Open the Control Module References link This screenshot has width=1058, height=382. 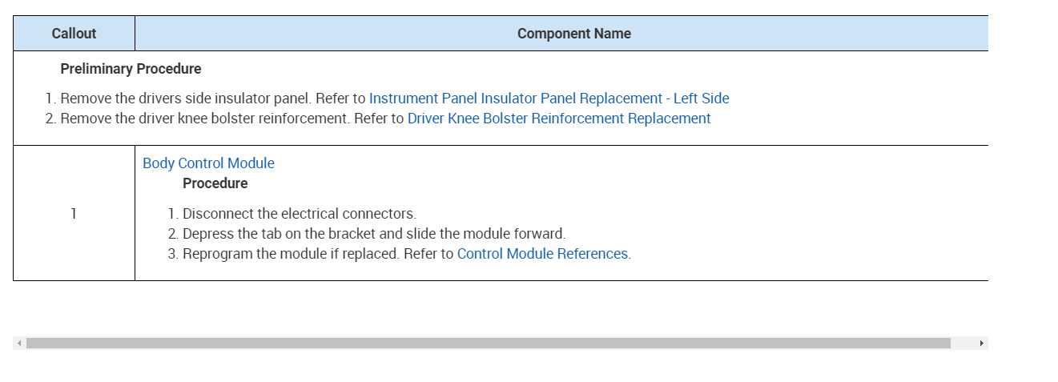[x=542, y=254]
